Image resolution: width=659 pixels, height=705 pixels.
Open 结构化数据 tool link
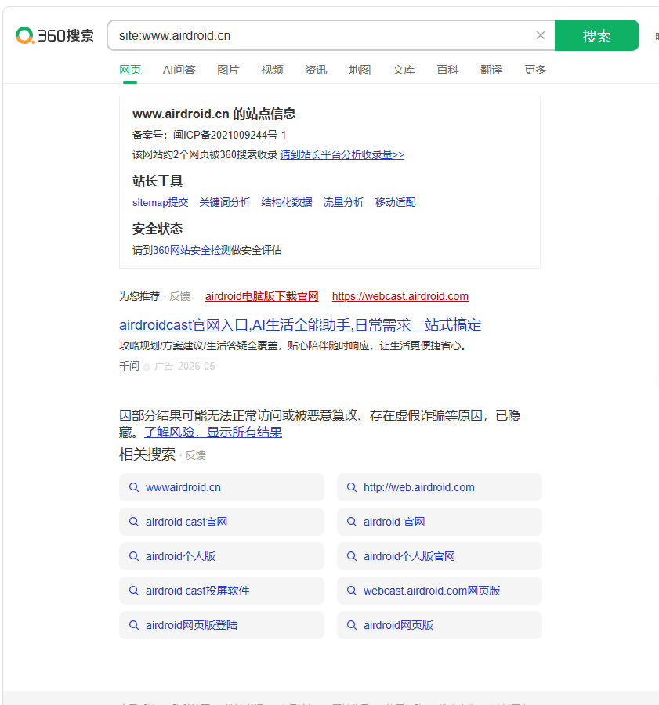287,202
